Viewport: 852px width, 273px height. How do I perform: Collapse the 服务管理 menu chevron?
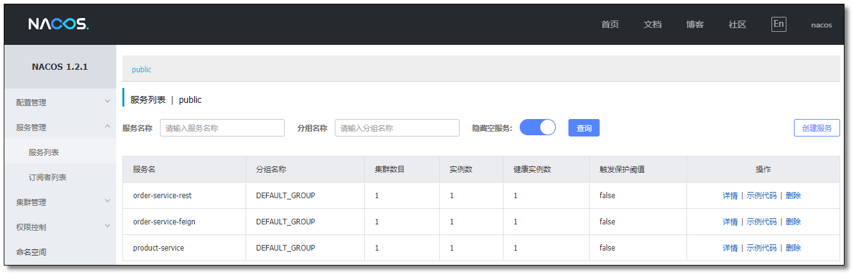tap(107, 126)
